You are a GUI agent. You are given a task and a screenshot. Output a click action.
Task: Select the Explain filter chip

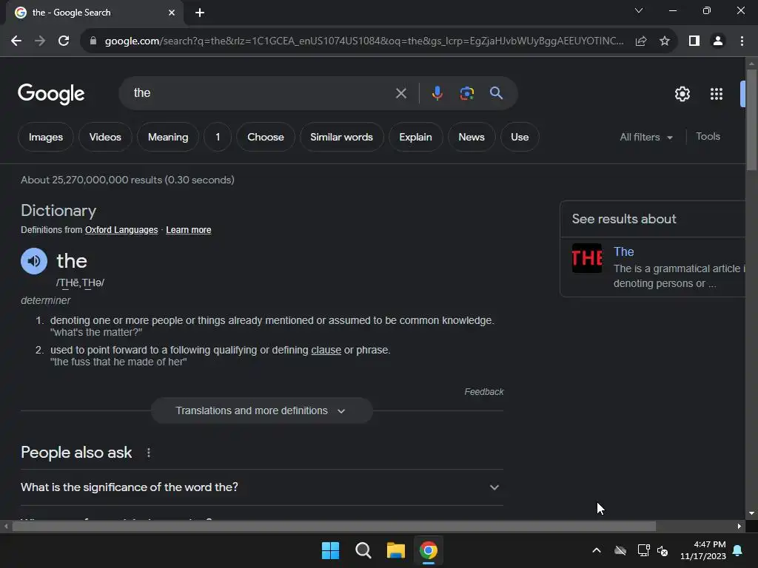coord(415,137)
